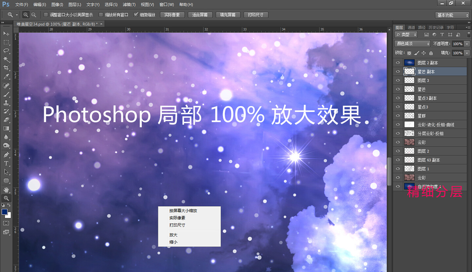Swap foreground and background colors
The width and height of the screenshot is (472, 272).
click(x=9, y=205)
